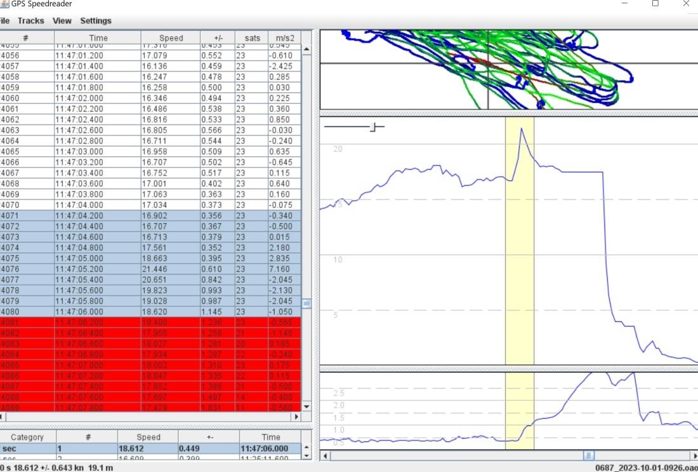
Task: Click the GPS Speedreader title bar icon
Action: (4, 4)
